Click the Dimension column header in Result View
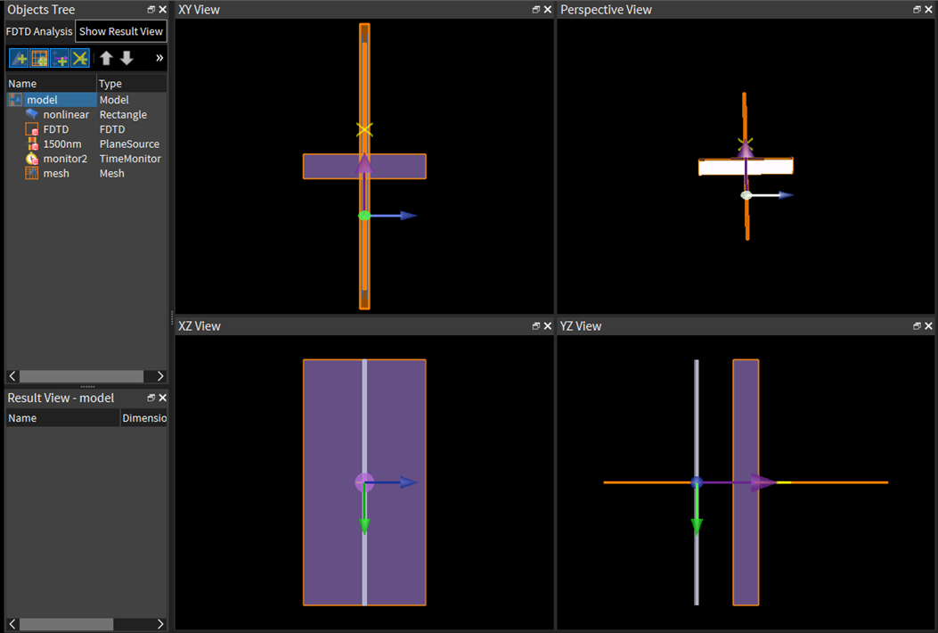Screen dimensions: 938x633 click(143, 418)
